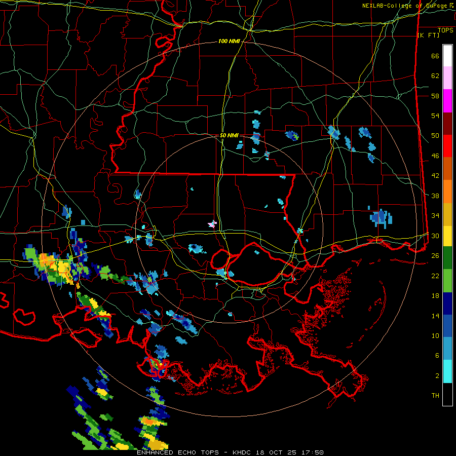Click the medium blue legend band
Screen dimensions: 456x456
pyautogui.click(x=447, y=326)
